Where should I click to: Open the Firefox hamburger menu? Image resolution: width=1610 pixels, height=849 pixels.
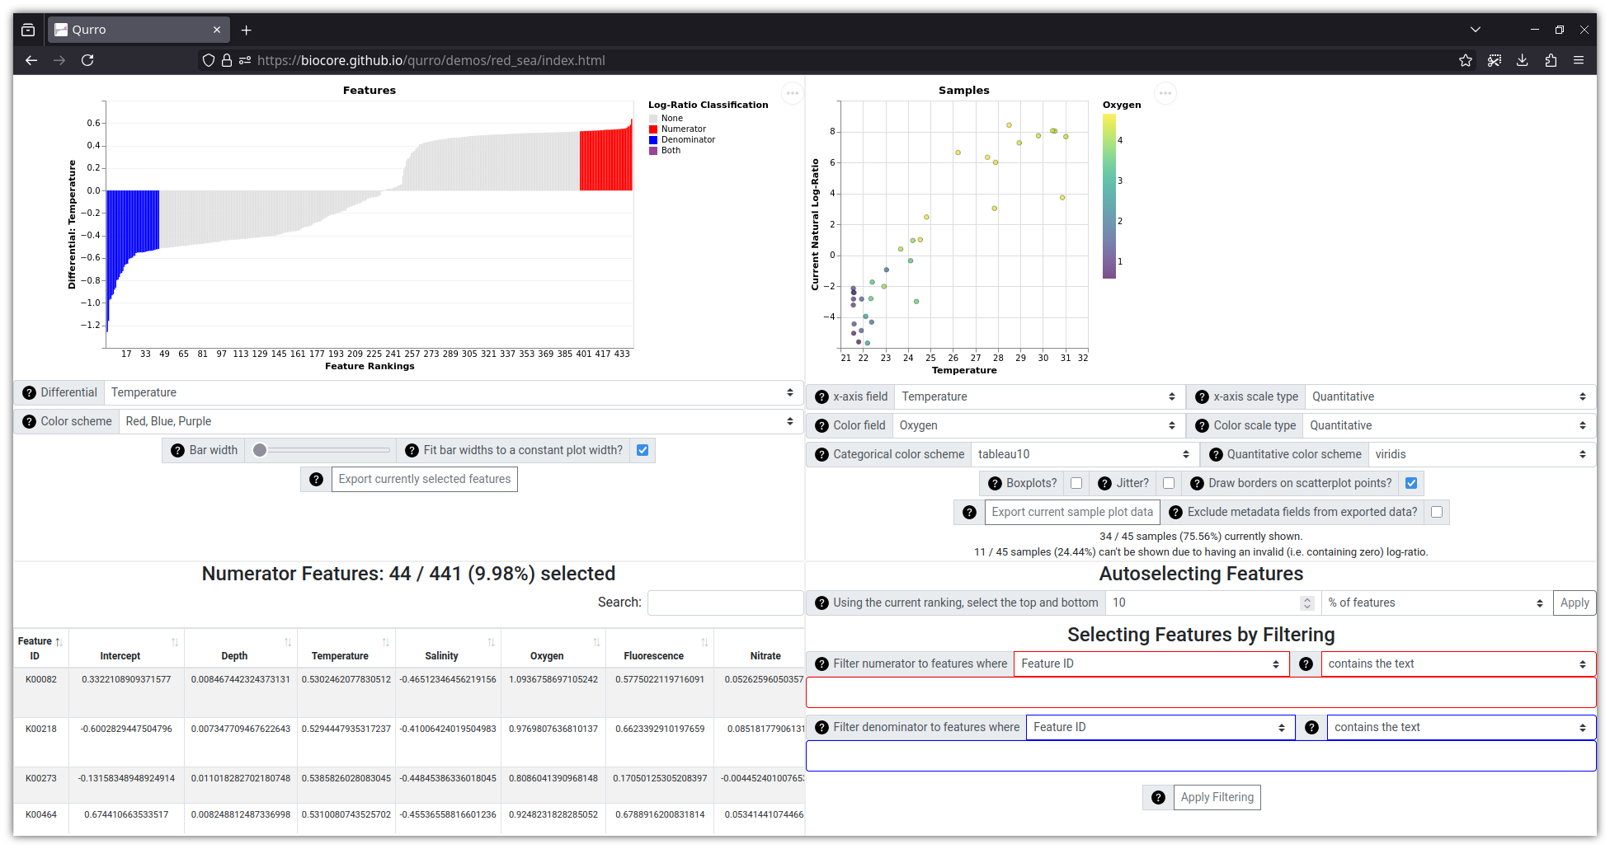coord(1579,60)
